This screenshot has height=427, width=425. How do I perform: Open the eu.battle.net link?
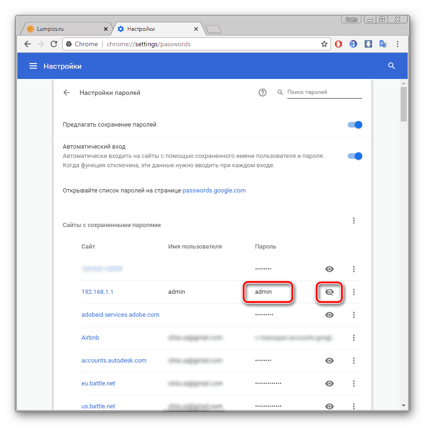[98, 384]
